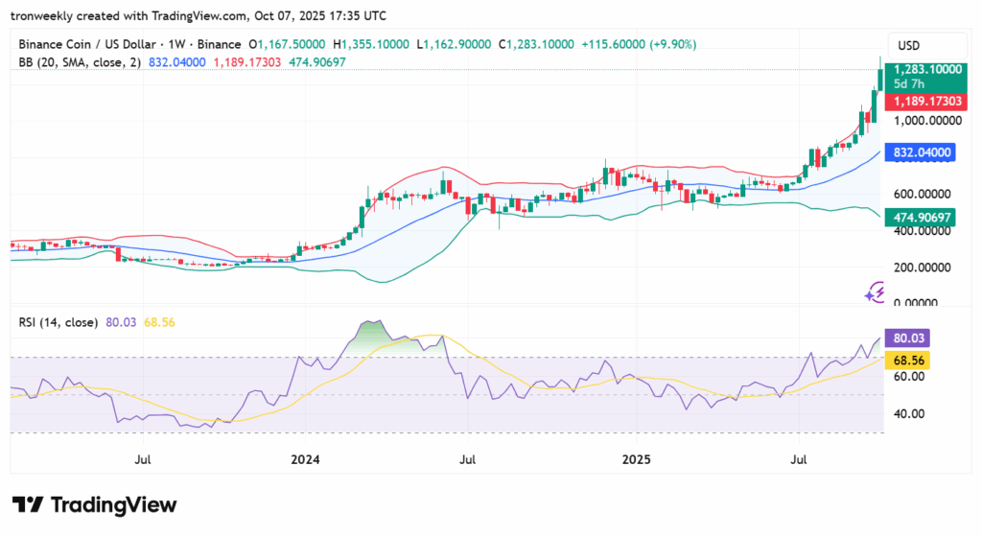Viewport: 982px width, 536px height.
Task: Open the USD currency selector
Action: pos(906,45)
